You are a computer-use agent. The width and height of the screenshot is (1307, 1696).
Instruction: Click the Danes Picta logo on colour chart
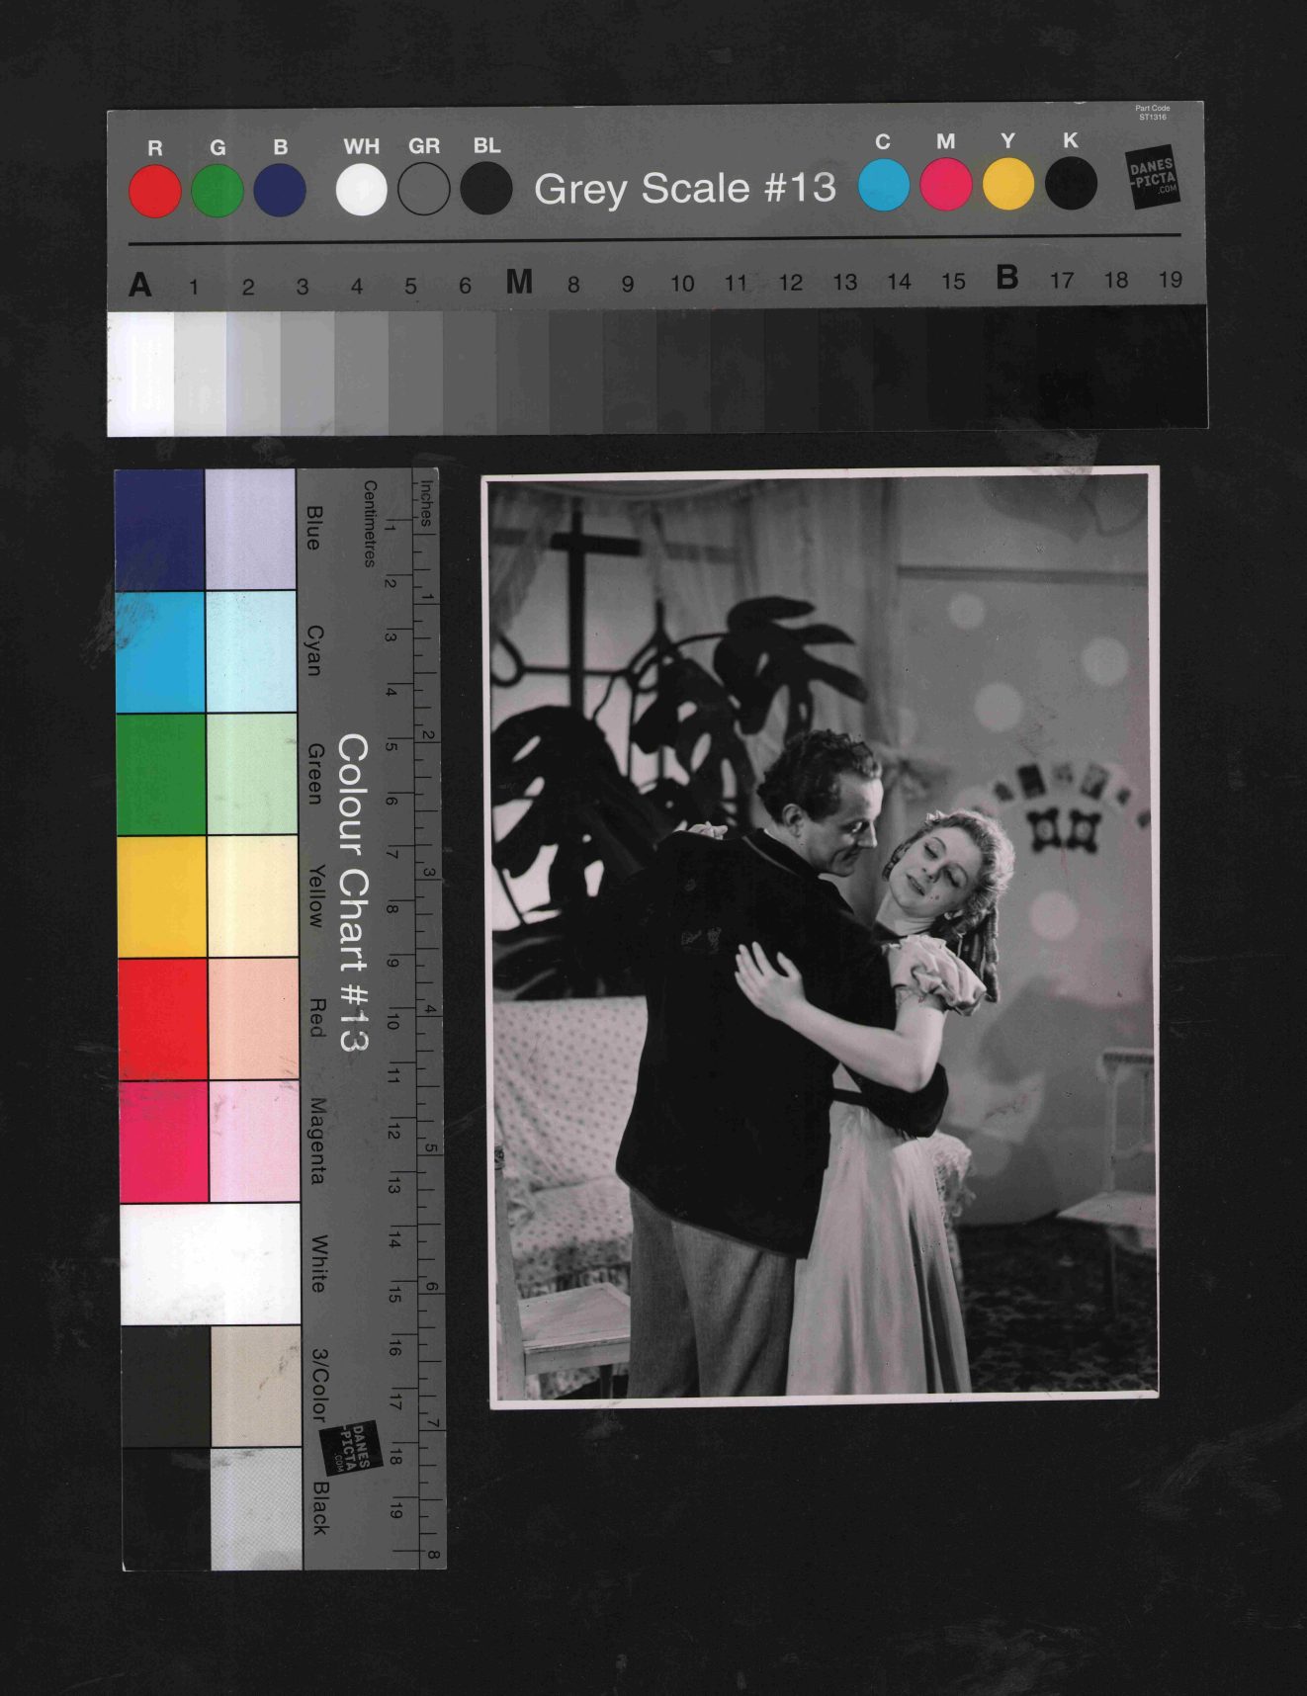[351, 1448]
